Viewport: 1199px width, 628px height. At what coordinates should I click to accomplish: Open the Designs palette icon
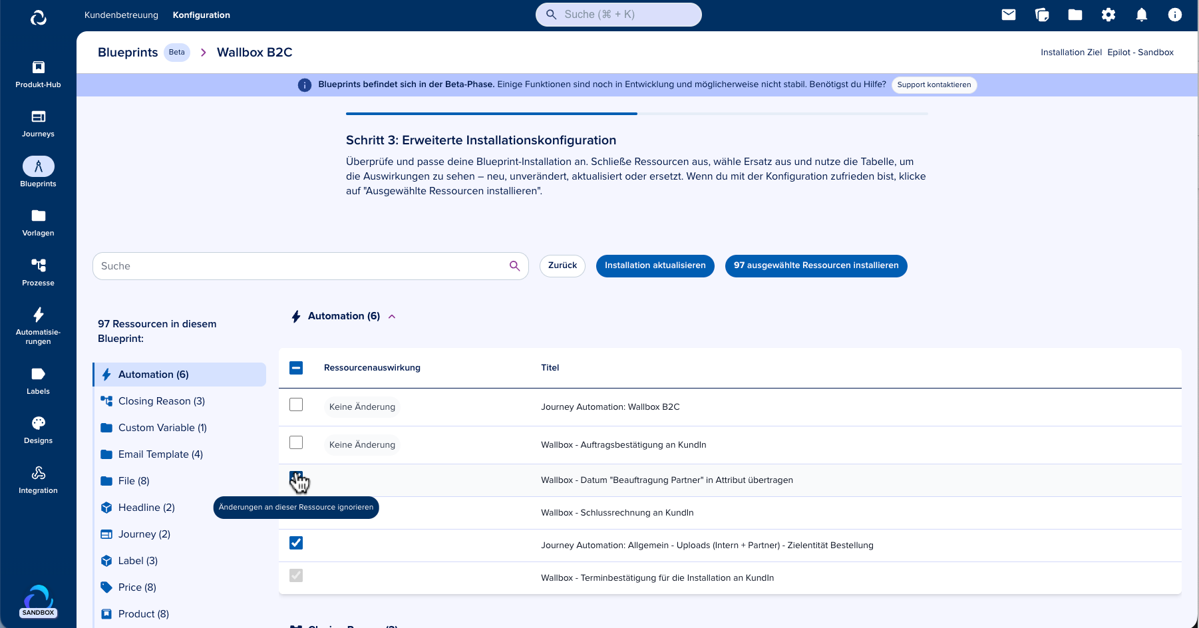tap(38, 424)
